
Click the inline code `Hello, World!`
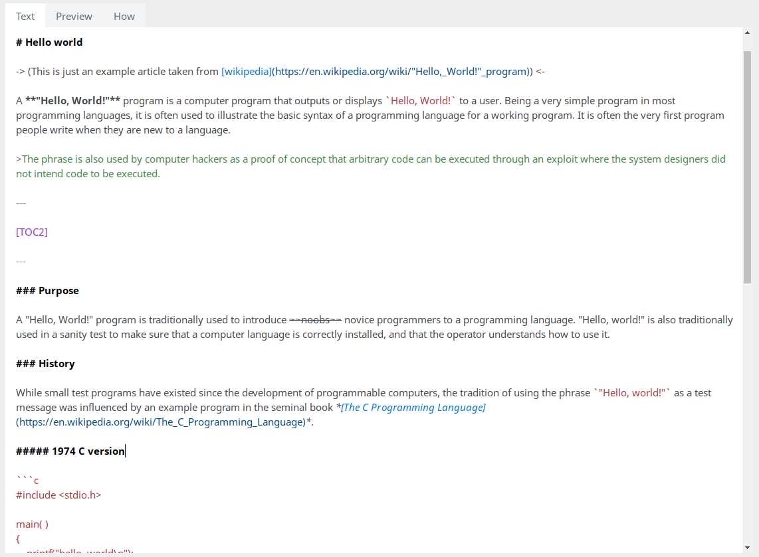click(421, 100)
